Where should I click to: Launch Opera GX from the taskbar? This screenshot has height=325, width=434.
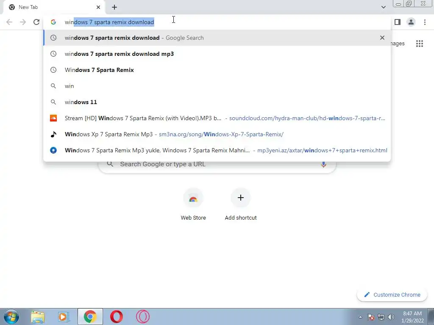coord(143,317)
